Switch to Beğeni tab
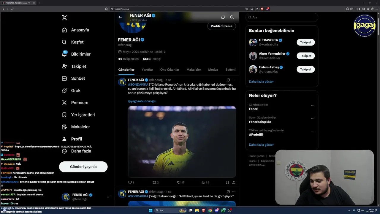This screenshot has width=380, height=214. click(230, 70)
